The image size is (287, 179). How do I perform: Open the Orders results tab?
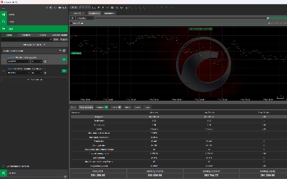pyautogui.click(x=116, y=107)
